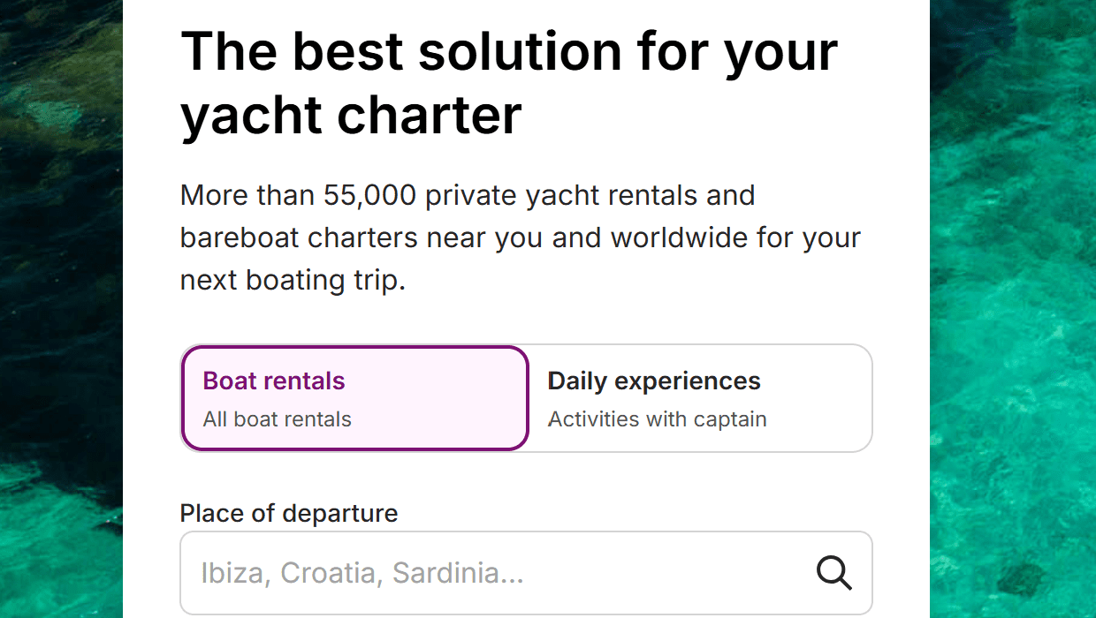Click the word "Sardinia..." in the departure field

click(458, 573)
